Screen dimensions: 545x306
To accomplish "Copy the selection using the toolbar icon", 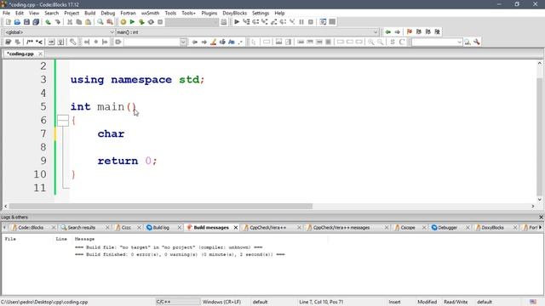I will [x=79, y=22].
